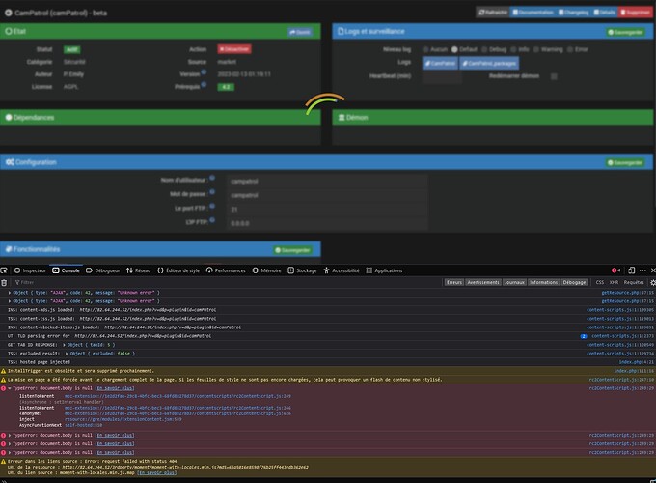Click the back arrow icon beside CamPatrol title
This screenshot has height=483, width=656.
click(x=8, y=13)
